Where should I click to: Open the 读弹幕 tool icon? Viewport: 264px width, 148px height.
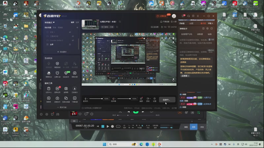click(x=66, y=88)
